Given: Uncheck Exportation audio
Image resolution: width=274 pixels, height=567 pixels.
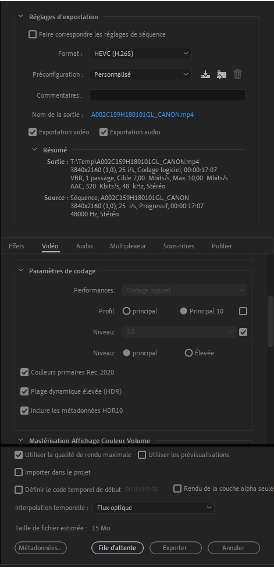Looking at the screenshot, I should click(104, 132).
